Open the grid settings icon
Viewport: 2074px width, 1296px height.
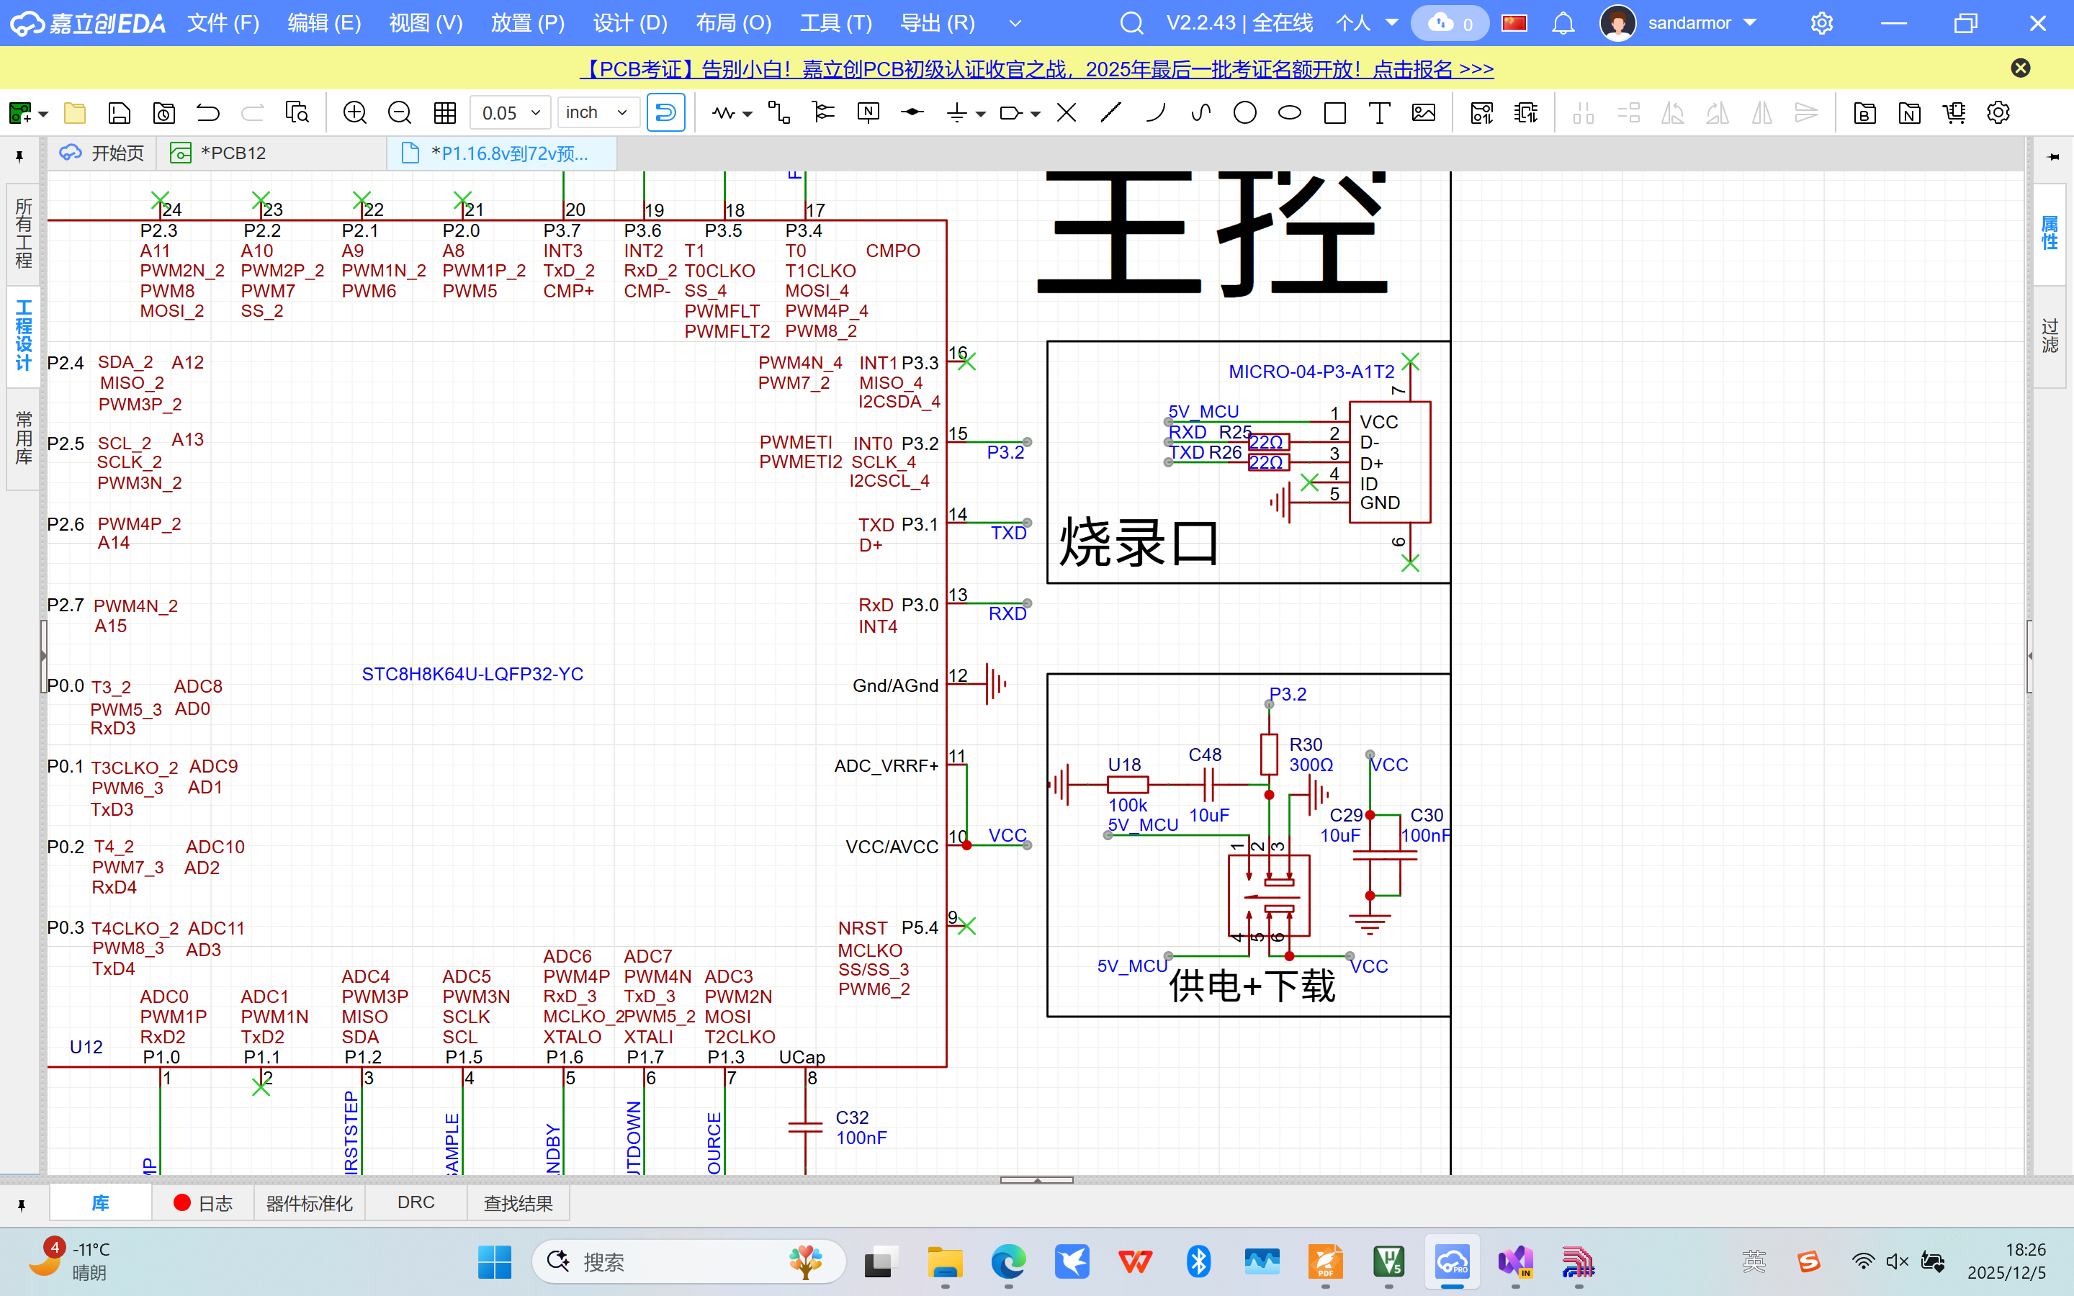(444, 112)
